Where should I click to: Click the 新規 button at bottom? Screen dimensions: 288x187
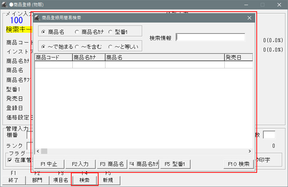(108, 180)
